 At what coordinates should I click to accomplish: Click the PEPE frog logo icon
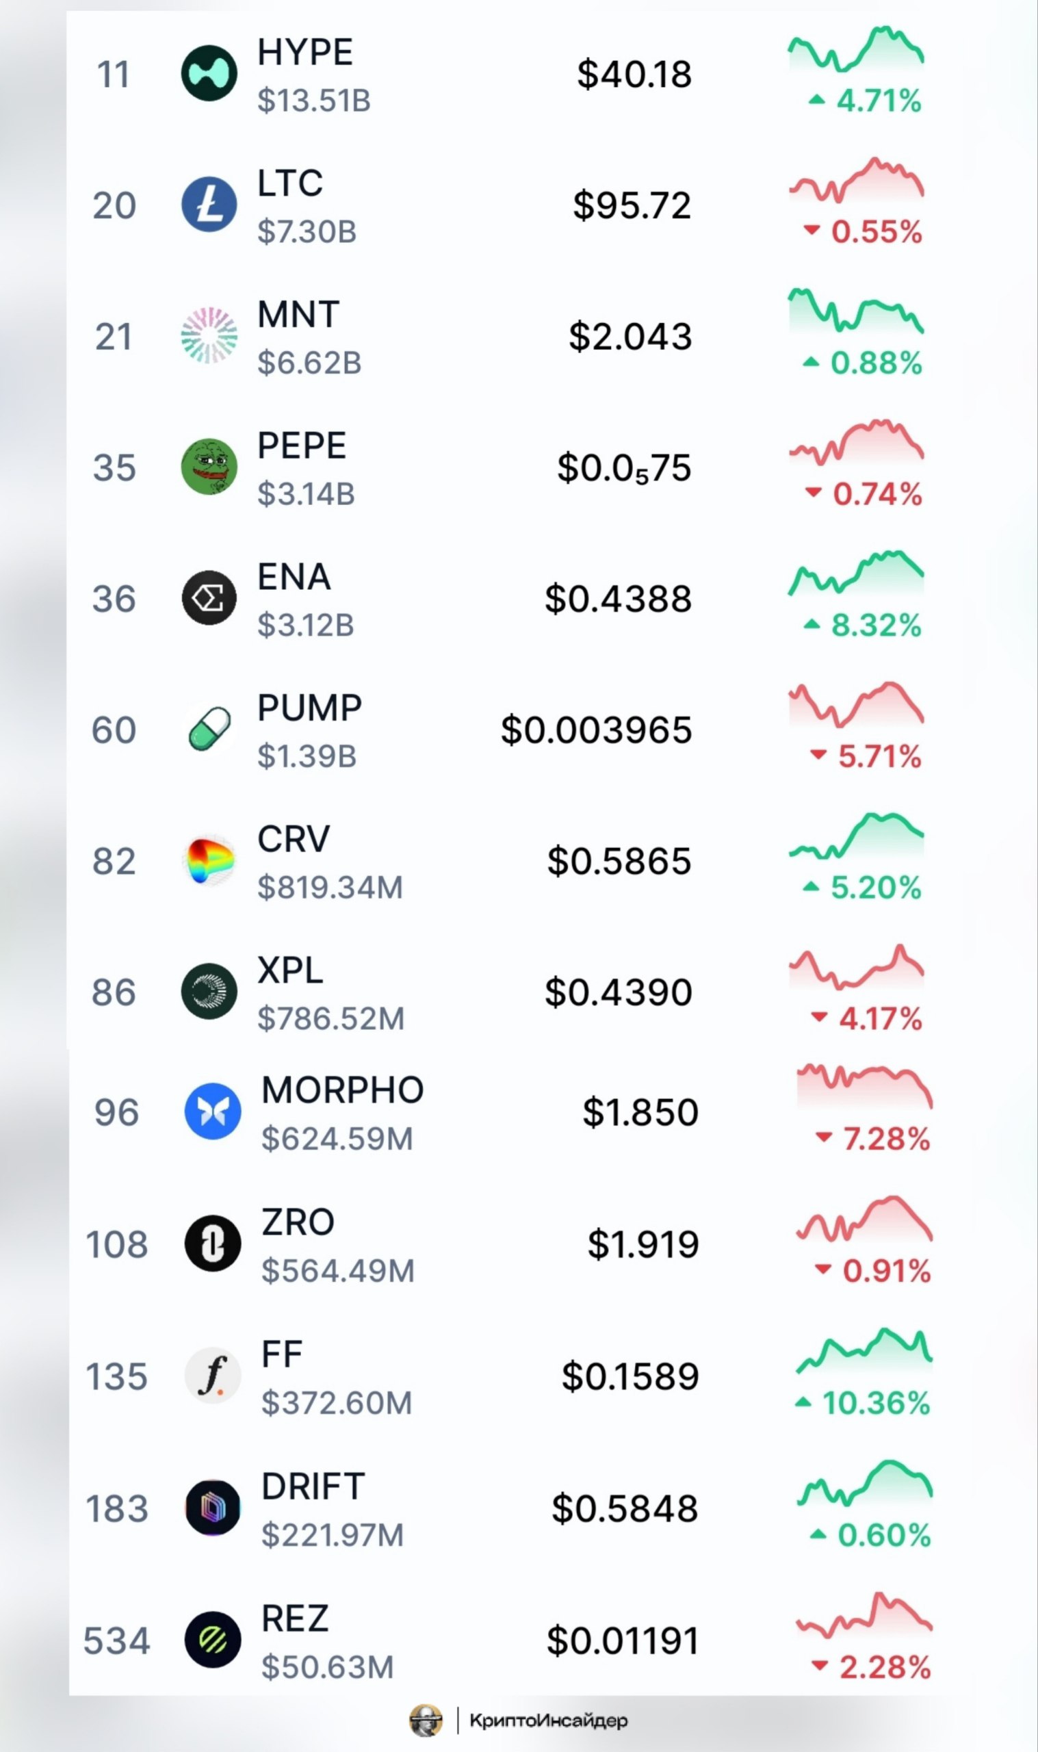(209, 467)
